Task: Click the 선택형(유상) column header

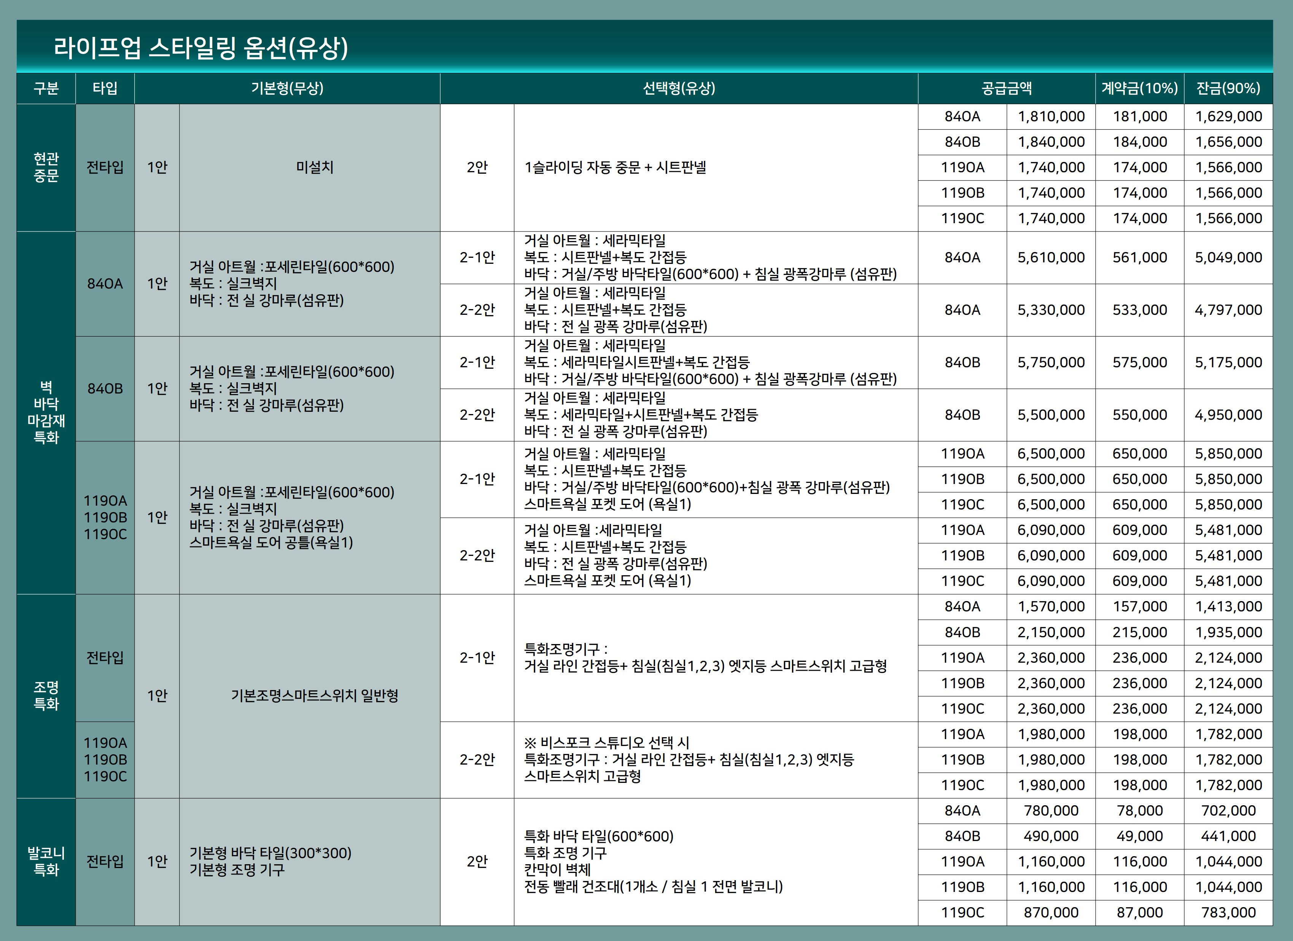Action: click(x=678, y=88)
